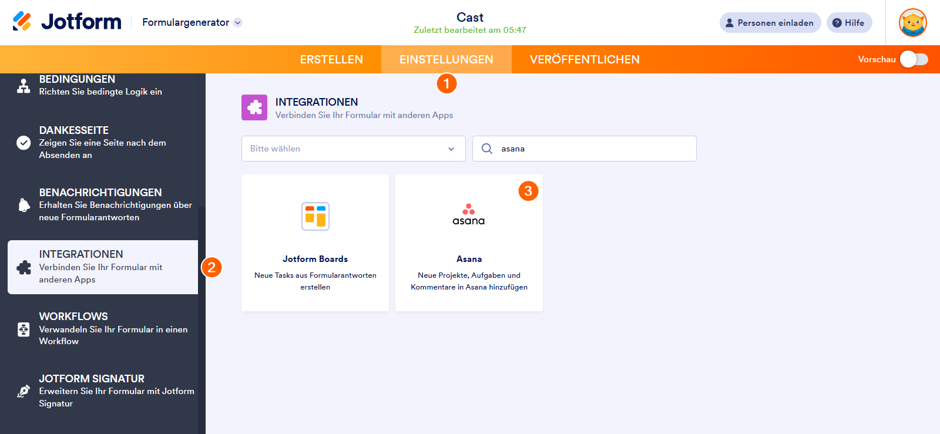Viewport: 940px width, 434px height.
Task: Click the integration search field containing 'asana'
Action: [x=593, y=149]
